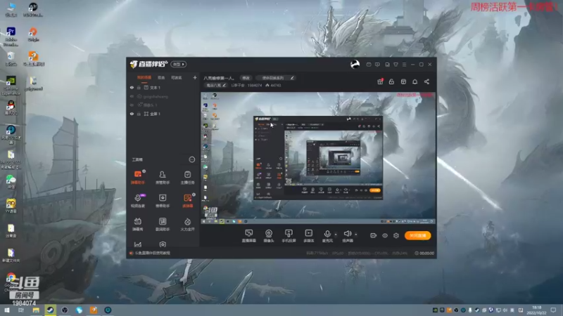Add a 手机投屏 phone mirroring source
The width and height of the screenshot is (563, 316).
click(x=289, y=236)
